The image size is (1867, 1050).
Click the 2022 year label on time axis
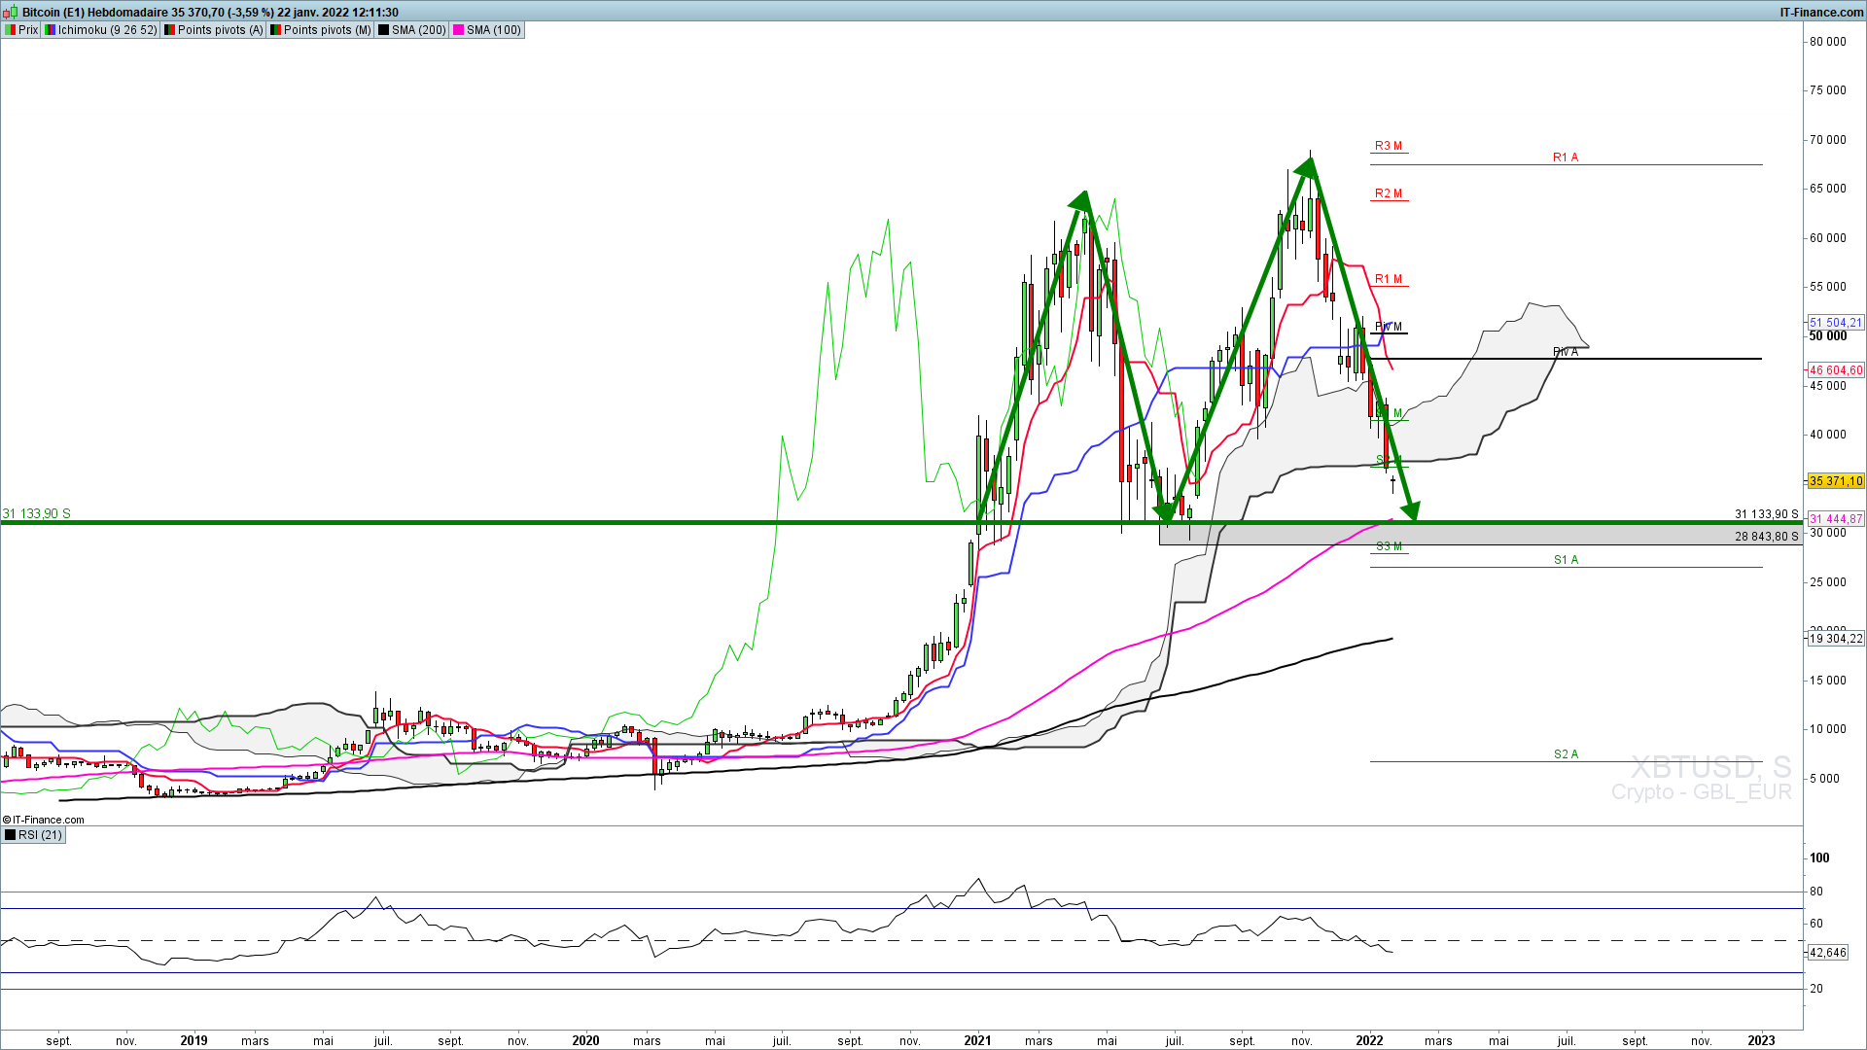(x=1369, y=1040)
